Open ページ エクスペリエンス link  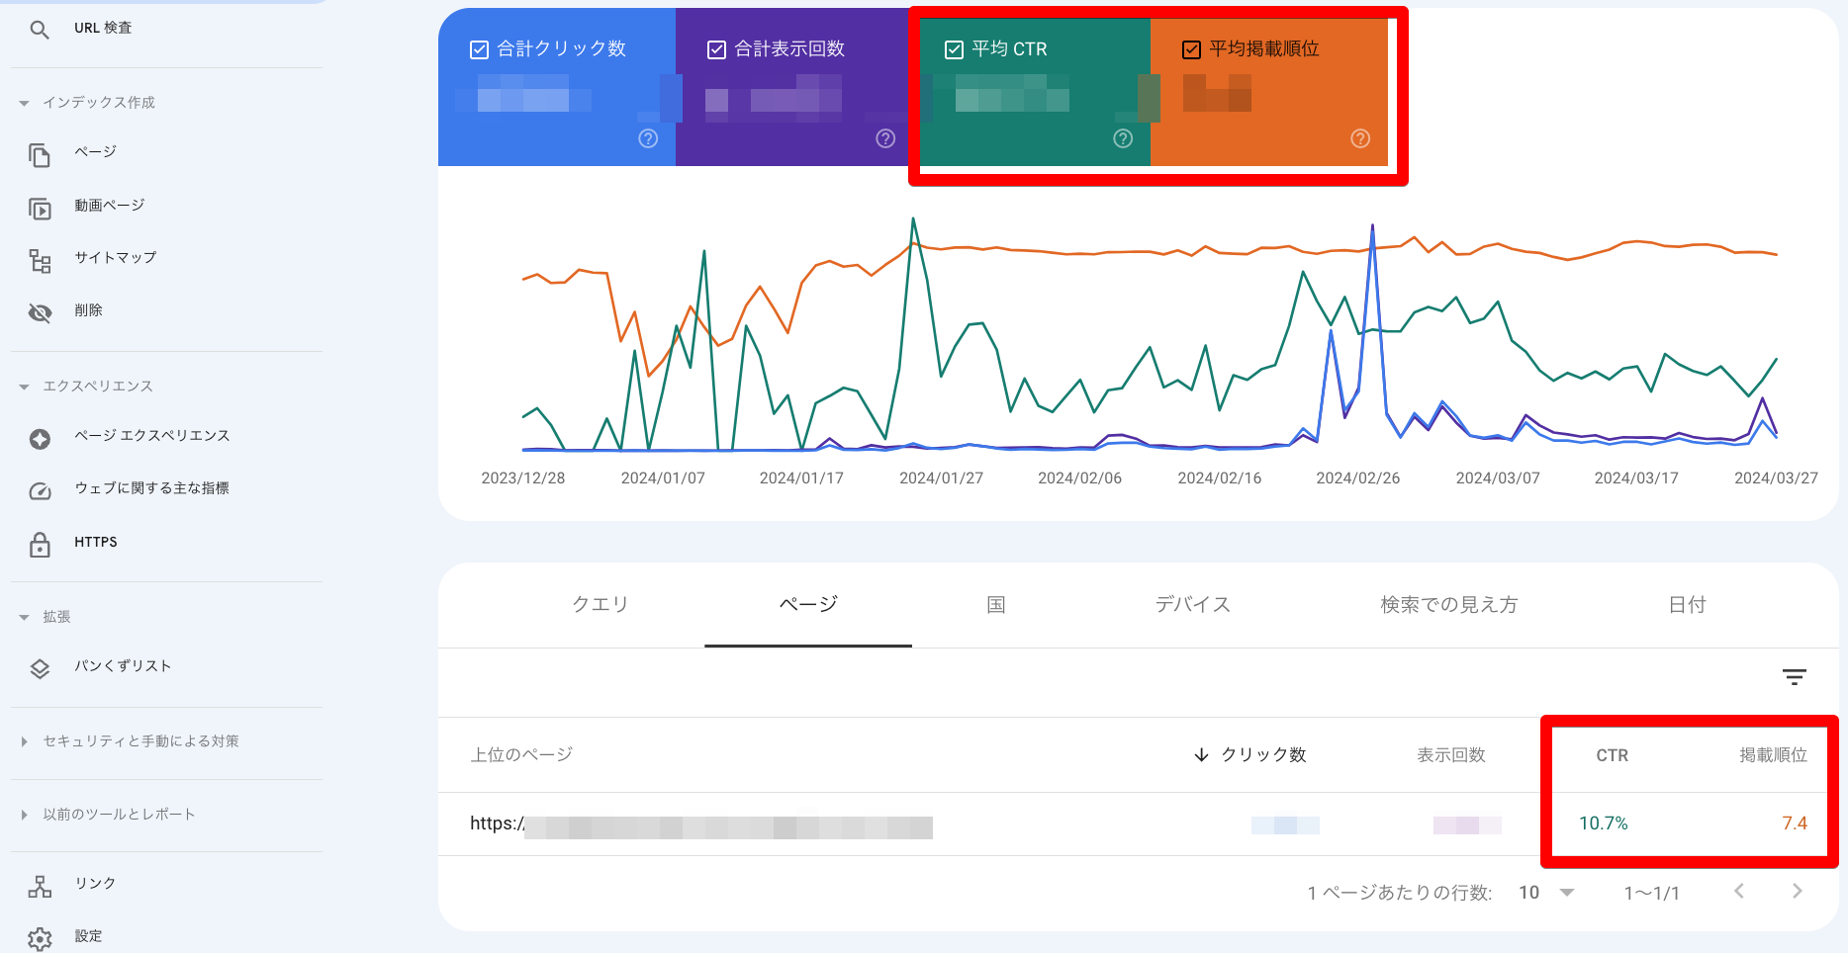(151, 436)
